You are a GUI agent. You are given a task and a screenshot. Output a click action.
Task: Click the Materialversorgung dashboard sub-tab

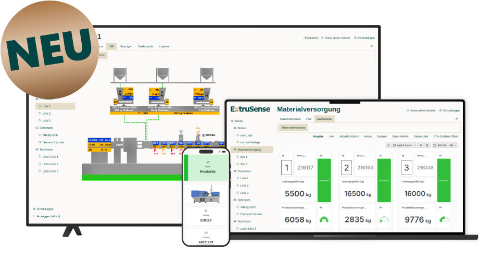pos(293,128)
